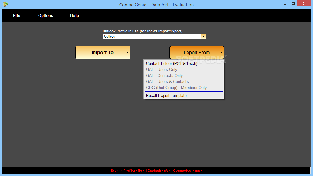This screenshot has width=313, height=176.
Task: Open the File menu
Action: pyautogui.click(x=17, y=15)
